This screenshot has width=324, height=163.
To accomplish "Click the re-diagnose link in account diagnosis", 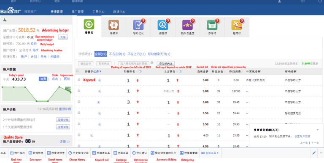I will pos(65,109).
